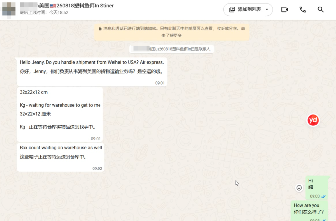
Task: Expand the 添加到列表 dropdown arrow
Action: [267, 10]
